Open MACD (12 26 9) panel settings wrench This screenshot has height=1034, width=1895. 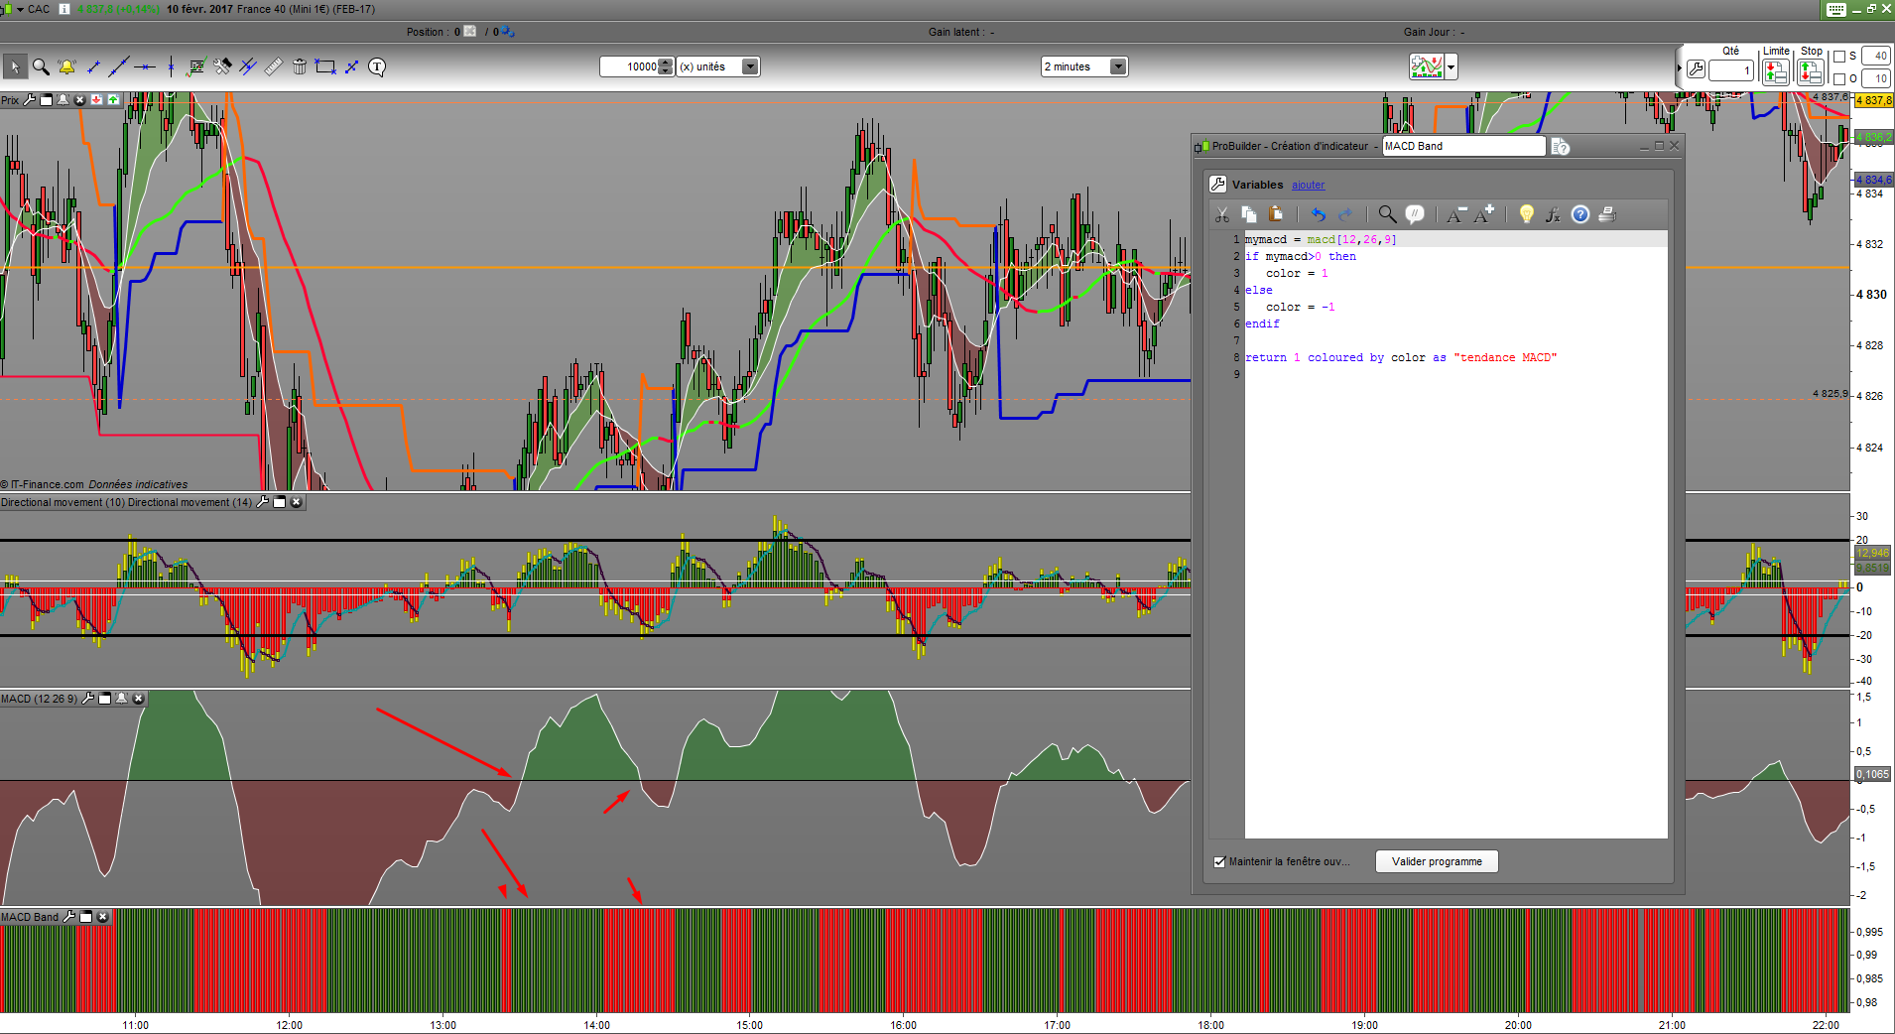tap(88, 699)
